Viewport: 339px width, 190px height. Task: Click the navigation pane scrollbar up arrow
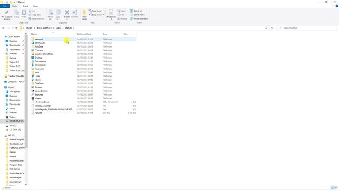point(26,33)
